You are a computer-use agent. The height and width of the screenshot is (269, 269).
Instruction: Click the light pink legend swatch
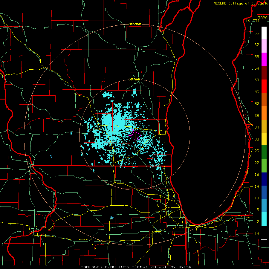click(264, 46)
